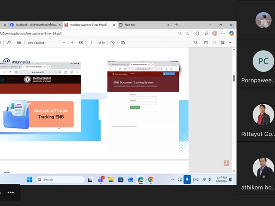This screenshot has width=275, height=206.
Task: Click the fit to width icon in PDF toolbar
Action: click(x=80, y=42)
